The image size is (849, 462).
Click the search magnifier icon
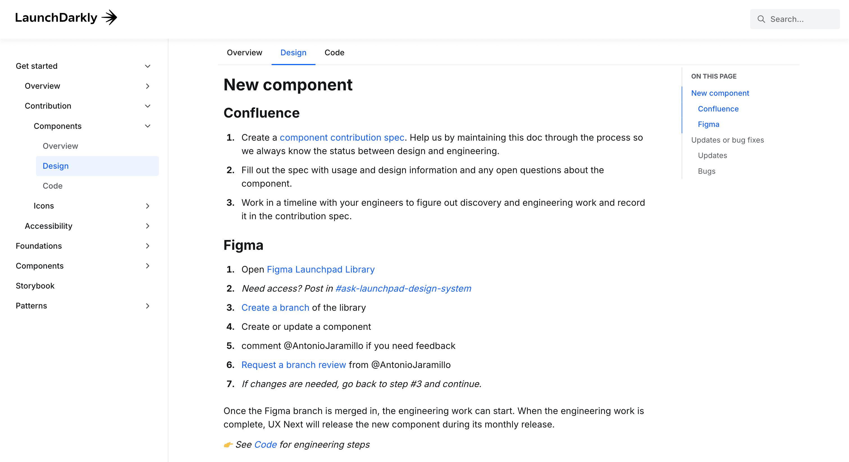(x=761, y=19)
